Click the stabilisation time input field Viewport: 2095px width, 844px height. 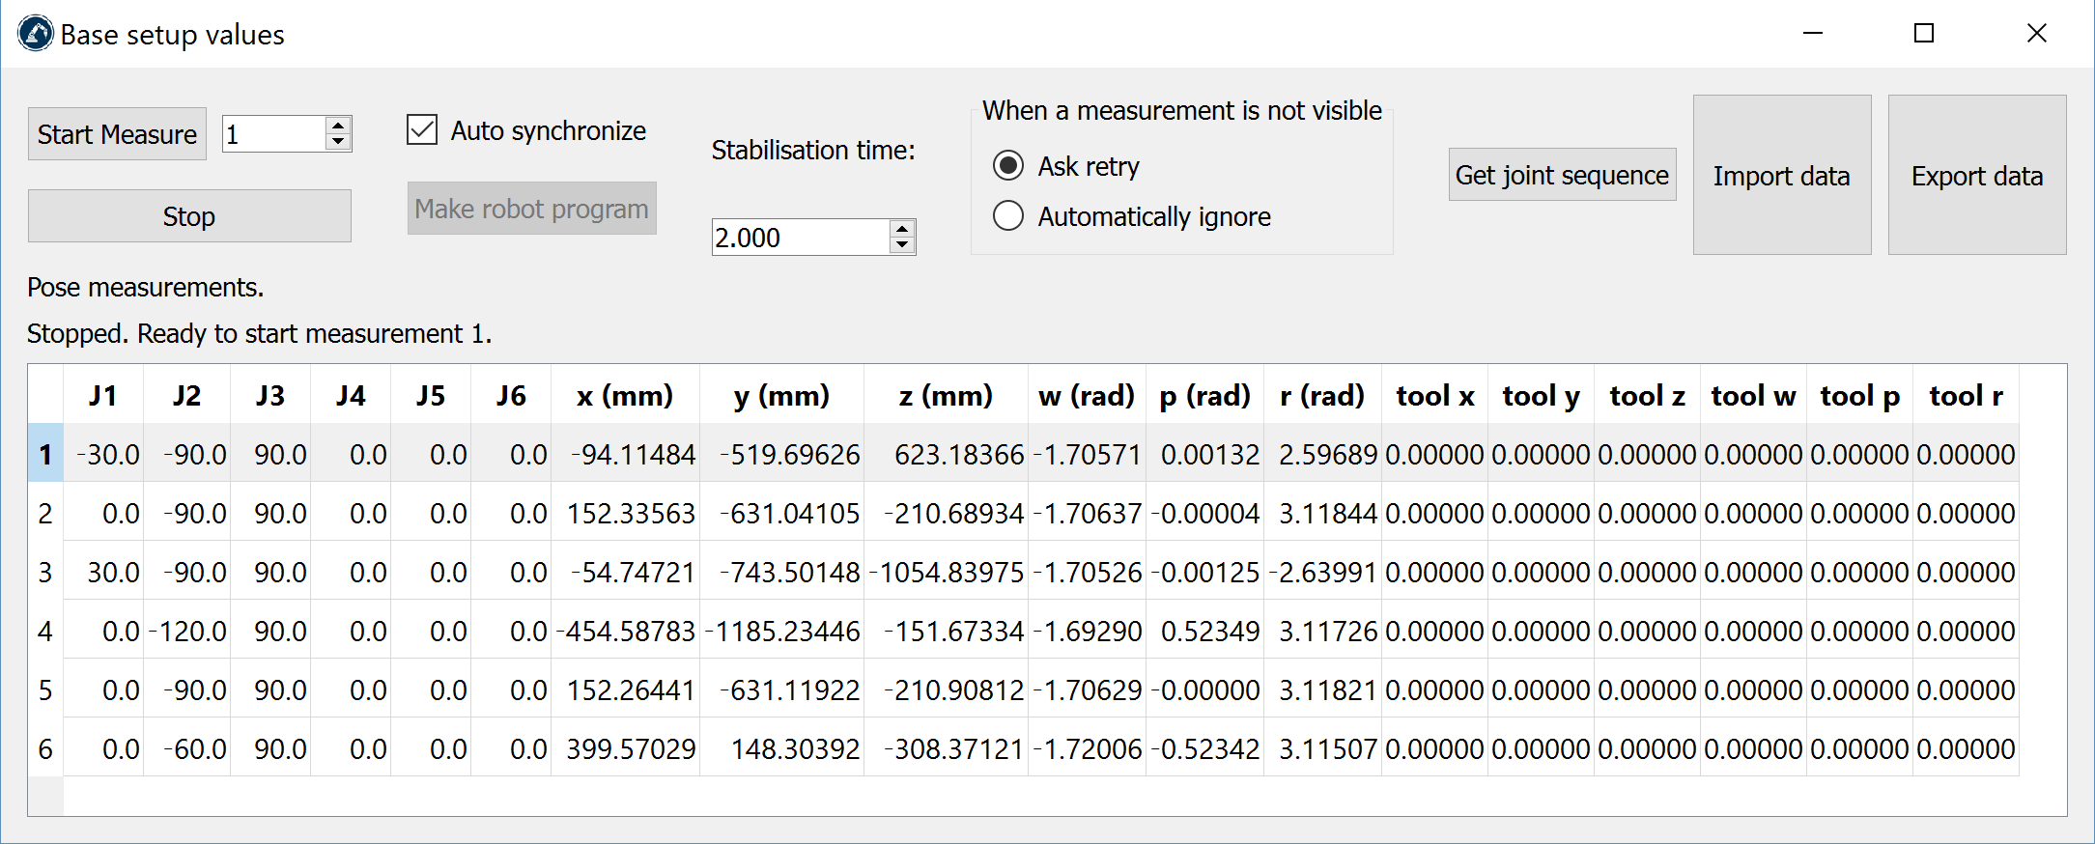pos(799,238)
